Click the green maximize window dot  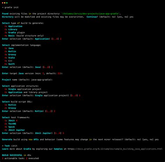pyautogui.click(x=7, y=3)
